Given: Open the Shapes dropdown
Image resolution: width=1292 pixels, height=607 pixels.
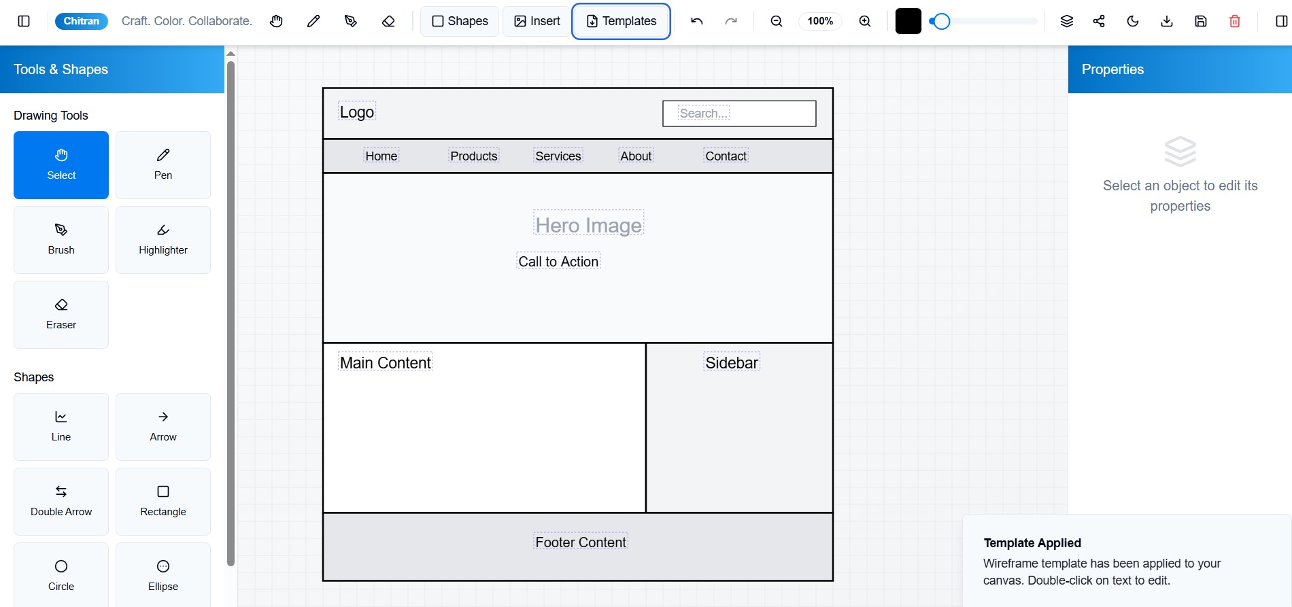Looking at the screenshot, I should (460, 21).
